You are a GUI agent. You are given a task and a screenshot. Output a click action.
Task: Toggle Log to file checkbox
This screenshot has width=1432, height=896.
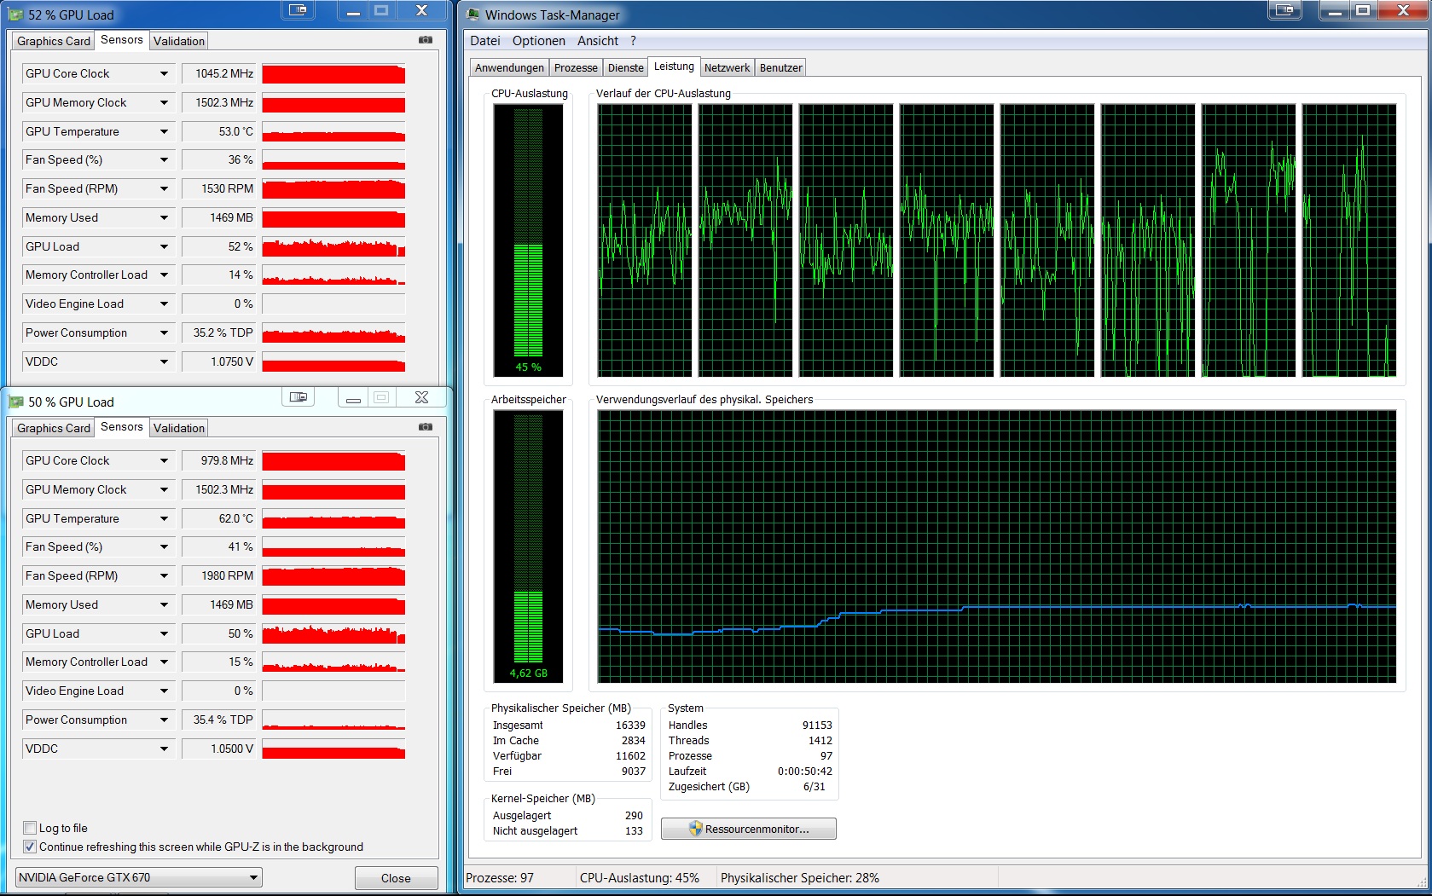click(x=30, y=828)
